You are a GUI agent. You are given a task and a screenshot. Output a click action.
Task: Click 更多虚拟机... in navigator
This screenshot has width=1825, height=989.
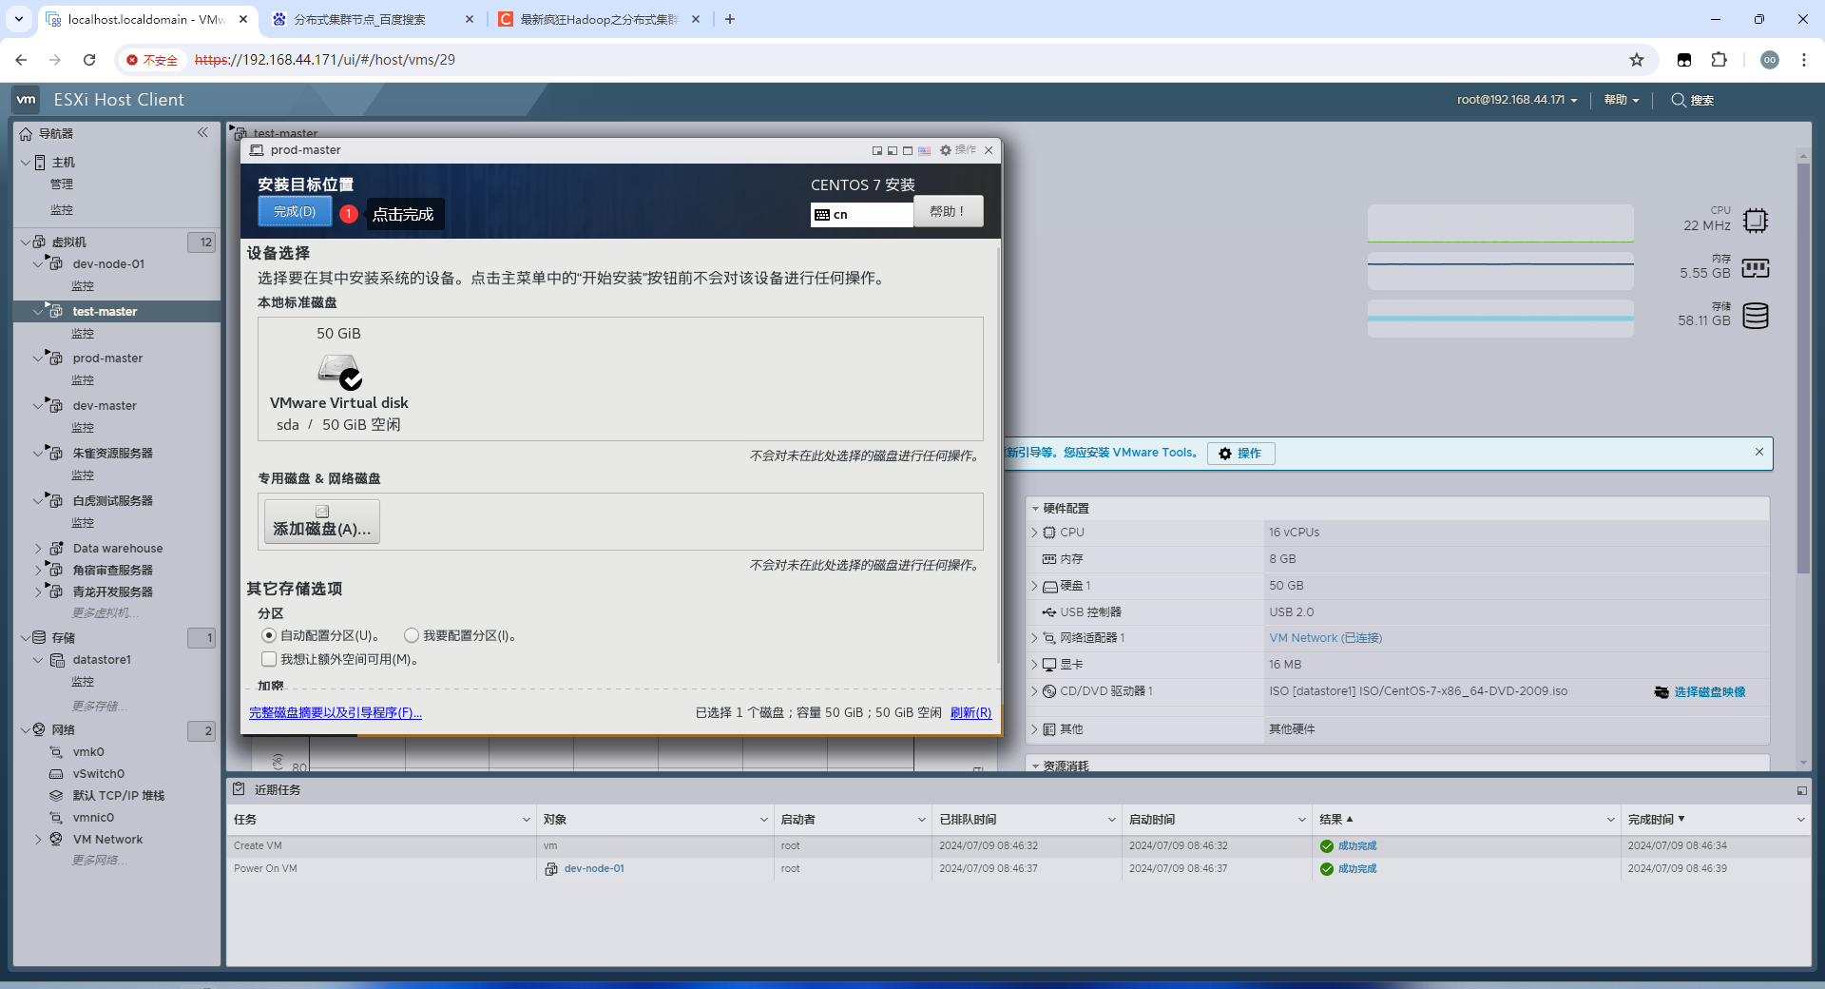(106, 613)
